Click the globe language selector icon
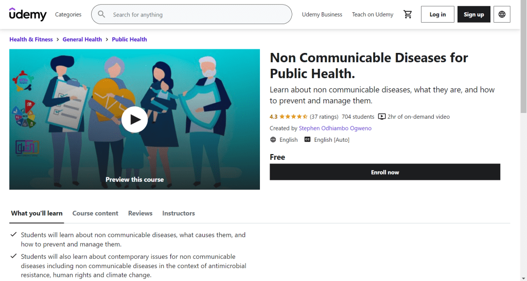This screenshot has width=527, height=281. [x=502, y=14]
